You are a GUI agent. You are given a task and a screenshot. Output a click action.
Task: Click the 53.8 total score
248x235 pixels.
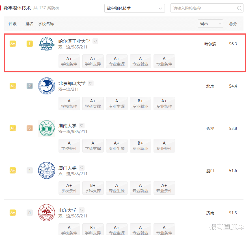tap(233, 128)
